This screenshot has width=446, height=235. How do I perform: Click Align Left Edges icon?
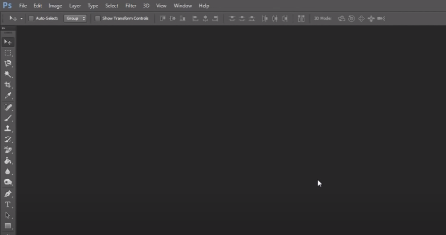coord(196,18)
